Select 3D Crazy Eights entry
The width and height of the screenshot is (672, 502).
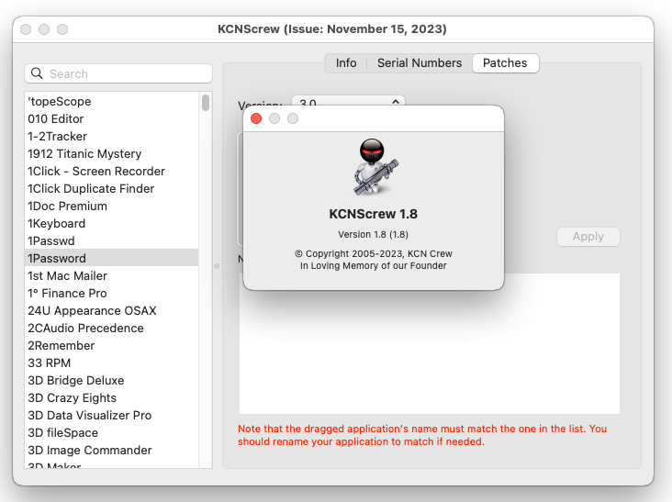[111, 398]
